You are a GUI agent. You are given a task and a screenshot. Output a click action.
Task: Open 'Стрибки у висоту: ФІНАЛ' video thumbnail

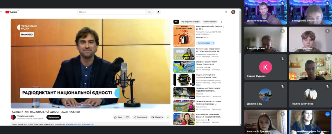click(184, 67)
